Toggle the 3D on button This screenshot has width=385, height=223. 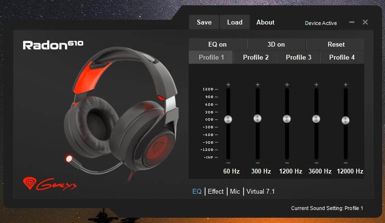[x=276, y=44]
